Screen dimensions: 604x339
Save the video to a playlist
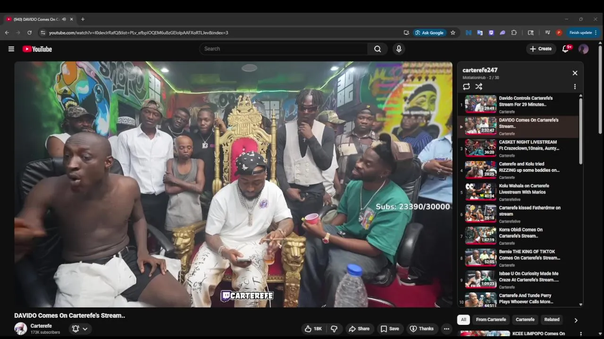(390, 329)
